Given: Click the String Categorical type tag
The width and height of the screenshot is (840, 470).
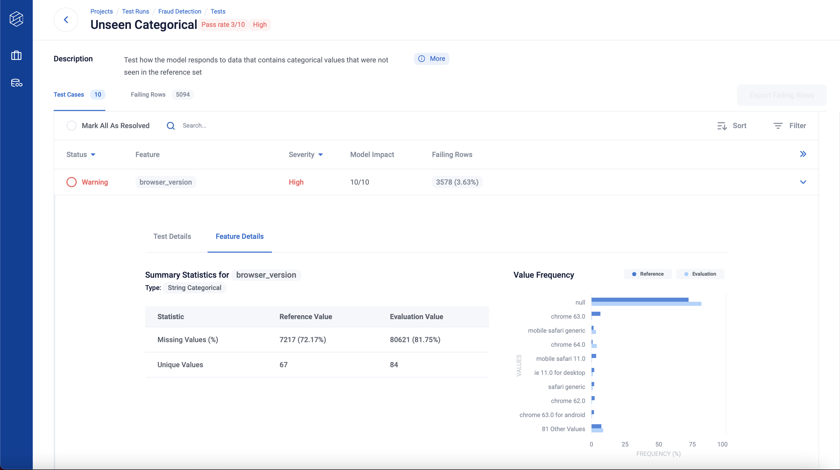Looking at the screenshot, I should point(194,288).
